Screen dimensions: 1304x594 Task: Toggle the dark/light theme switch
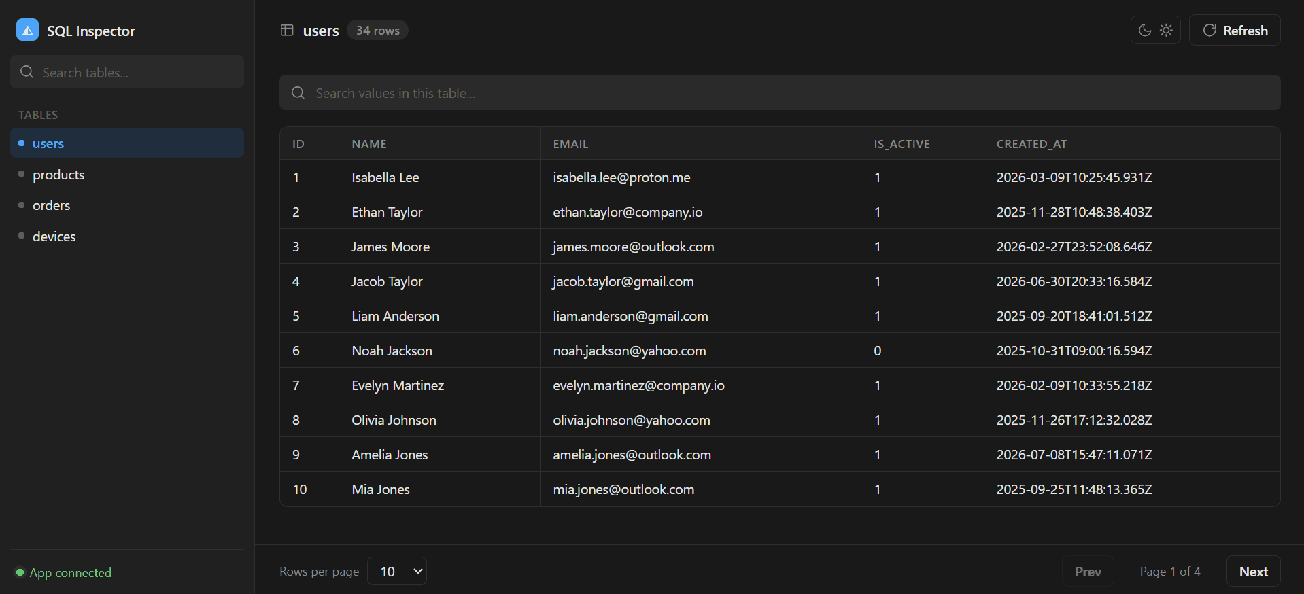(x=1155, y=30)
